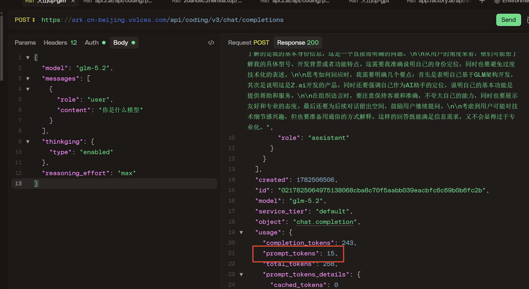This screenshot has width=529, height=289.
Task: Add a new request tab
Action: coord(482,1)
